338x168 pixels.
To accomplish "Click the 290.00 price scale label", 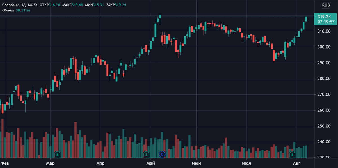I will 324,63.
